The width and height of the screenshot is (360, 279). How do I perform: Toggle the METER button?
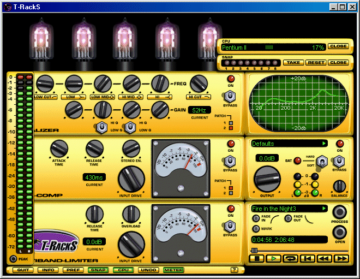coord(173,270)
